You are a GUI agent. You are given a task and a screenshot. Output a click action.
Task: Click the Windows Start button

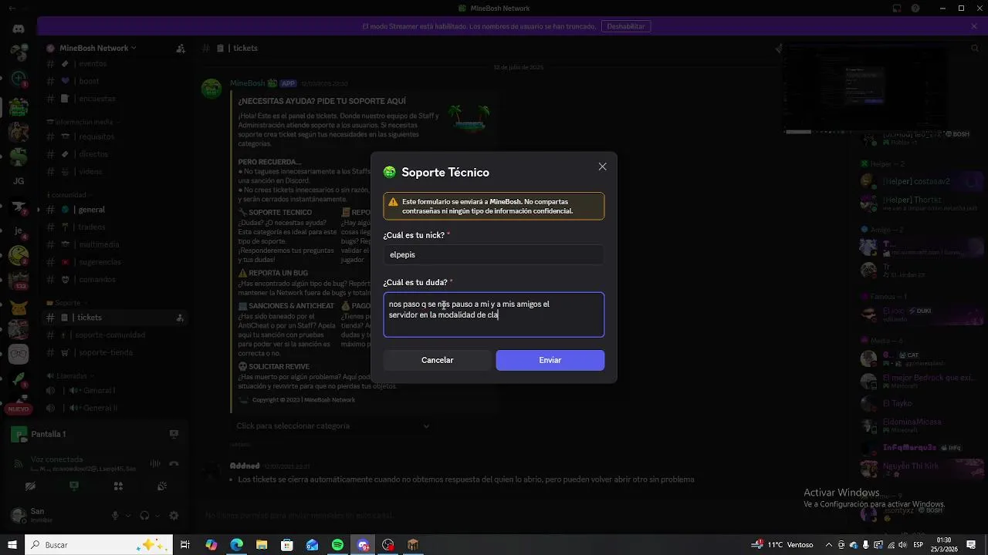(12, 545)
